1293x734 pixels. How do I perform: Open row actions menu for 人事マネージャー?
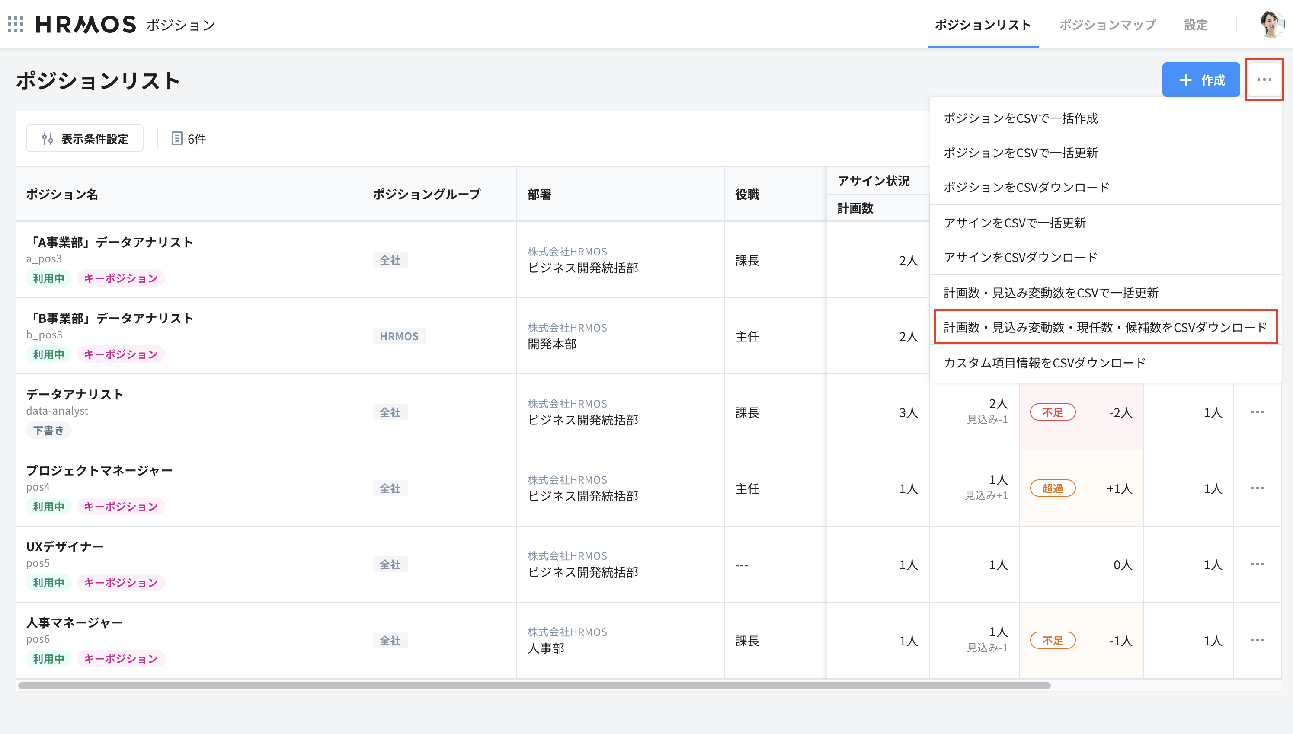1257,641
